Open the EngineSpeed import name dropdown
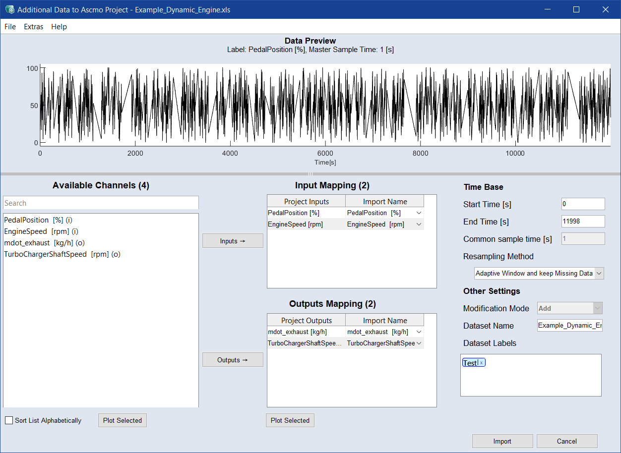 click(x=419, y=225)
